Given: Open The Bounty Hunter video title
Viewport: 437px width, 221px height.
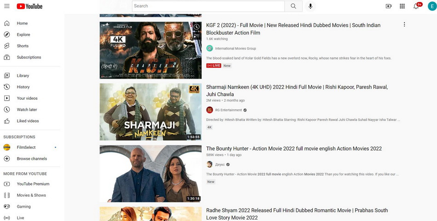Looking at the screenshot, I should tap(293, 149).
